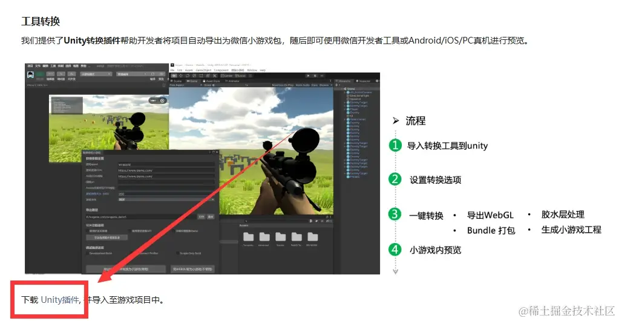
Task: Open Assets menu in Unity window
Action: pos(189,70)
